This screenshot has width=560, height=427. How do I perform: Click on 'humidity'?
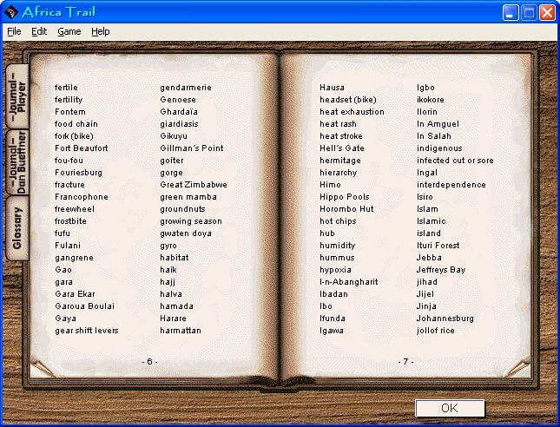click(338, 246)
